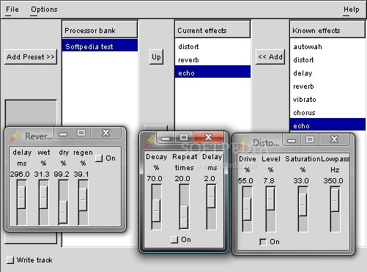Close the echo effect window

point(208,138)
